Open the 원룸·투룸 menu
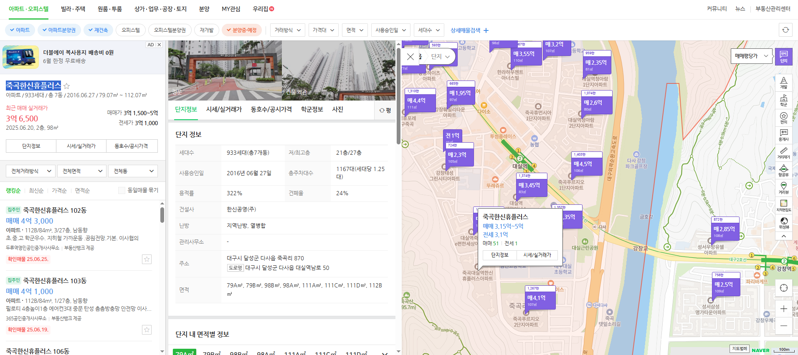The height and width of the screenshot is (355, 798). point(110,9)
